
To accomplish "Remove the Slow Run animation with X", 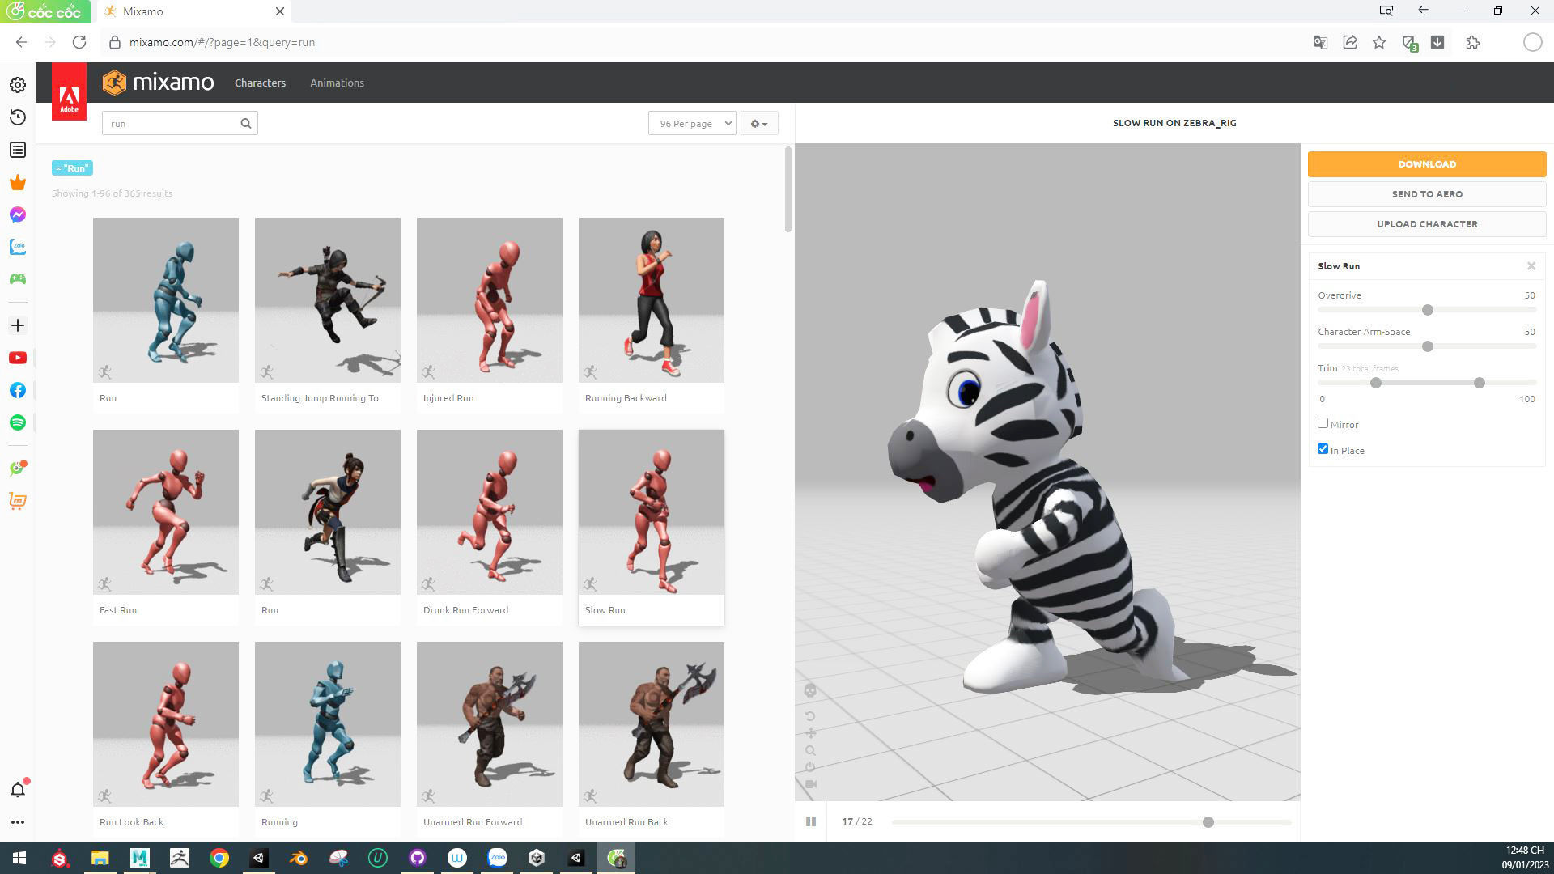I will 1531,266.
